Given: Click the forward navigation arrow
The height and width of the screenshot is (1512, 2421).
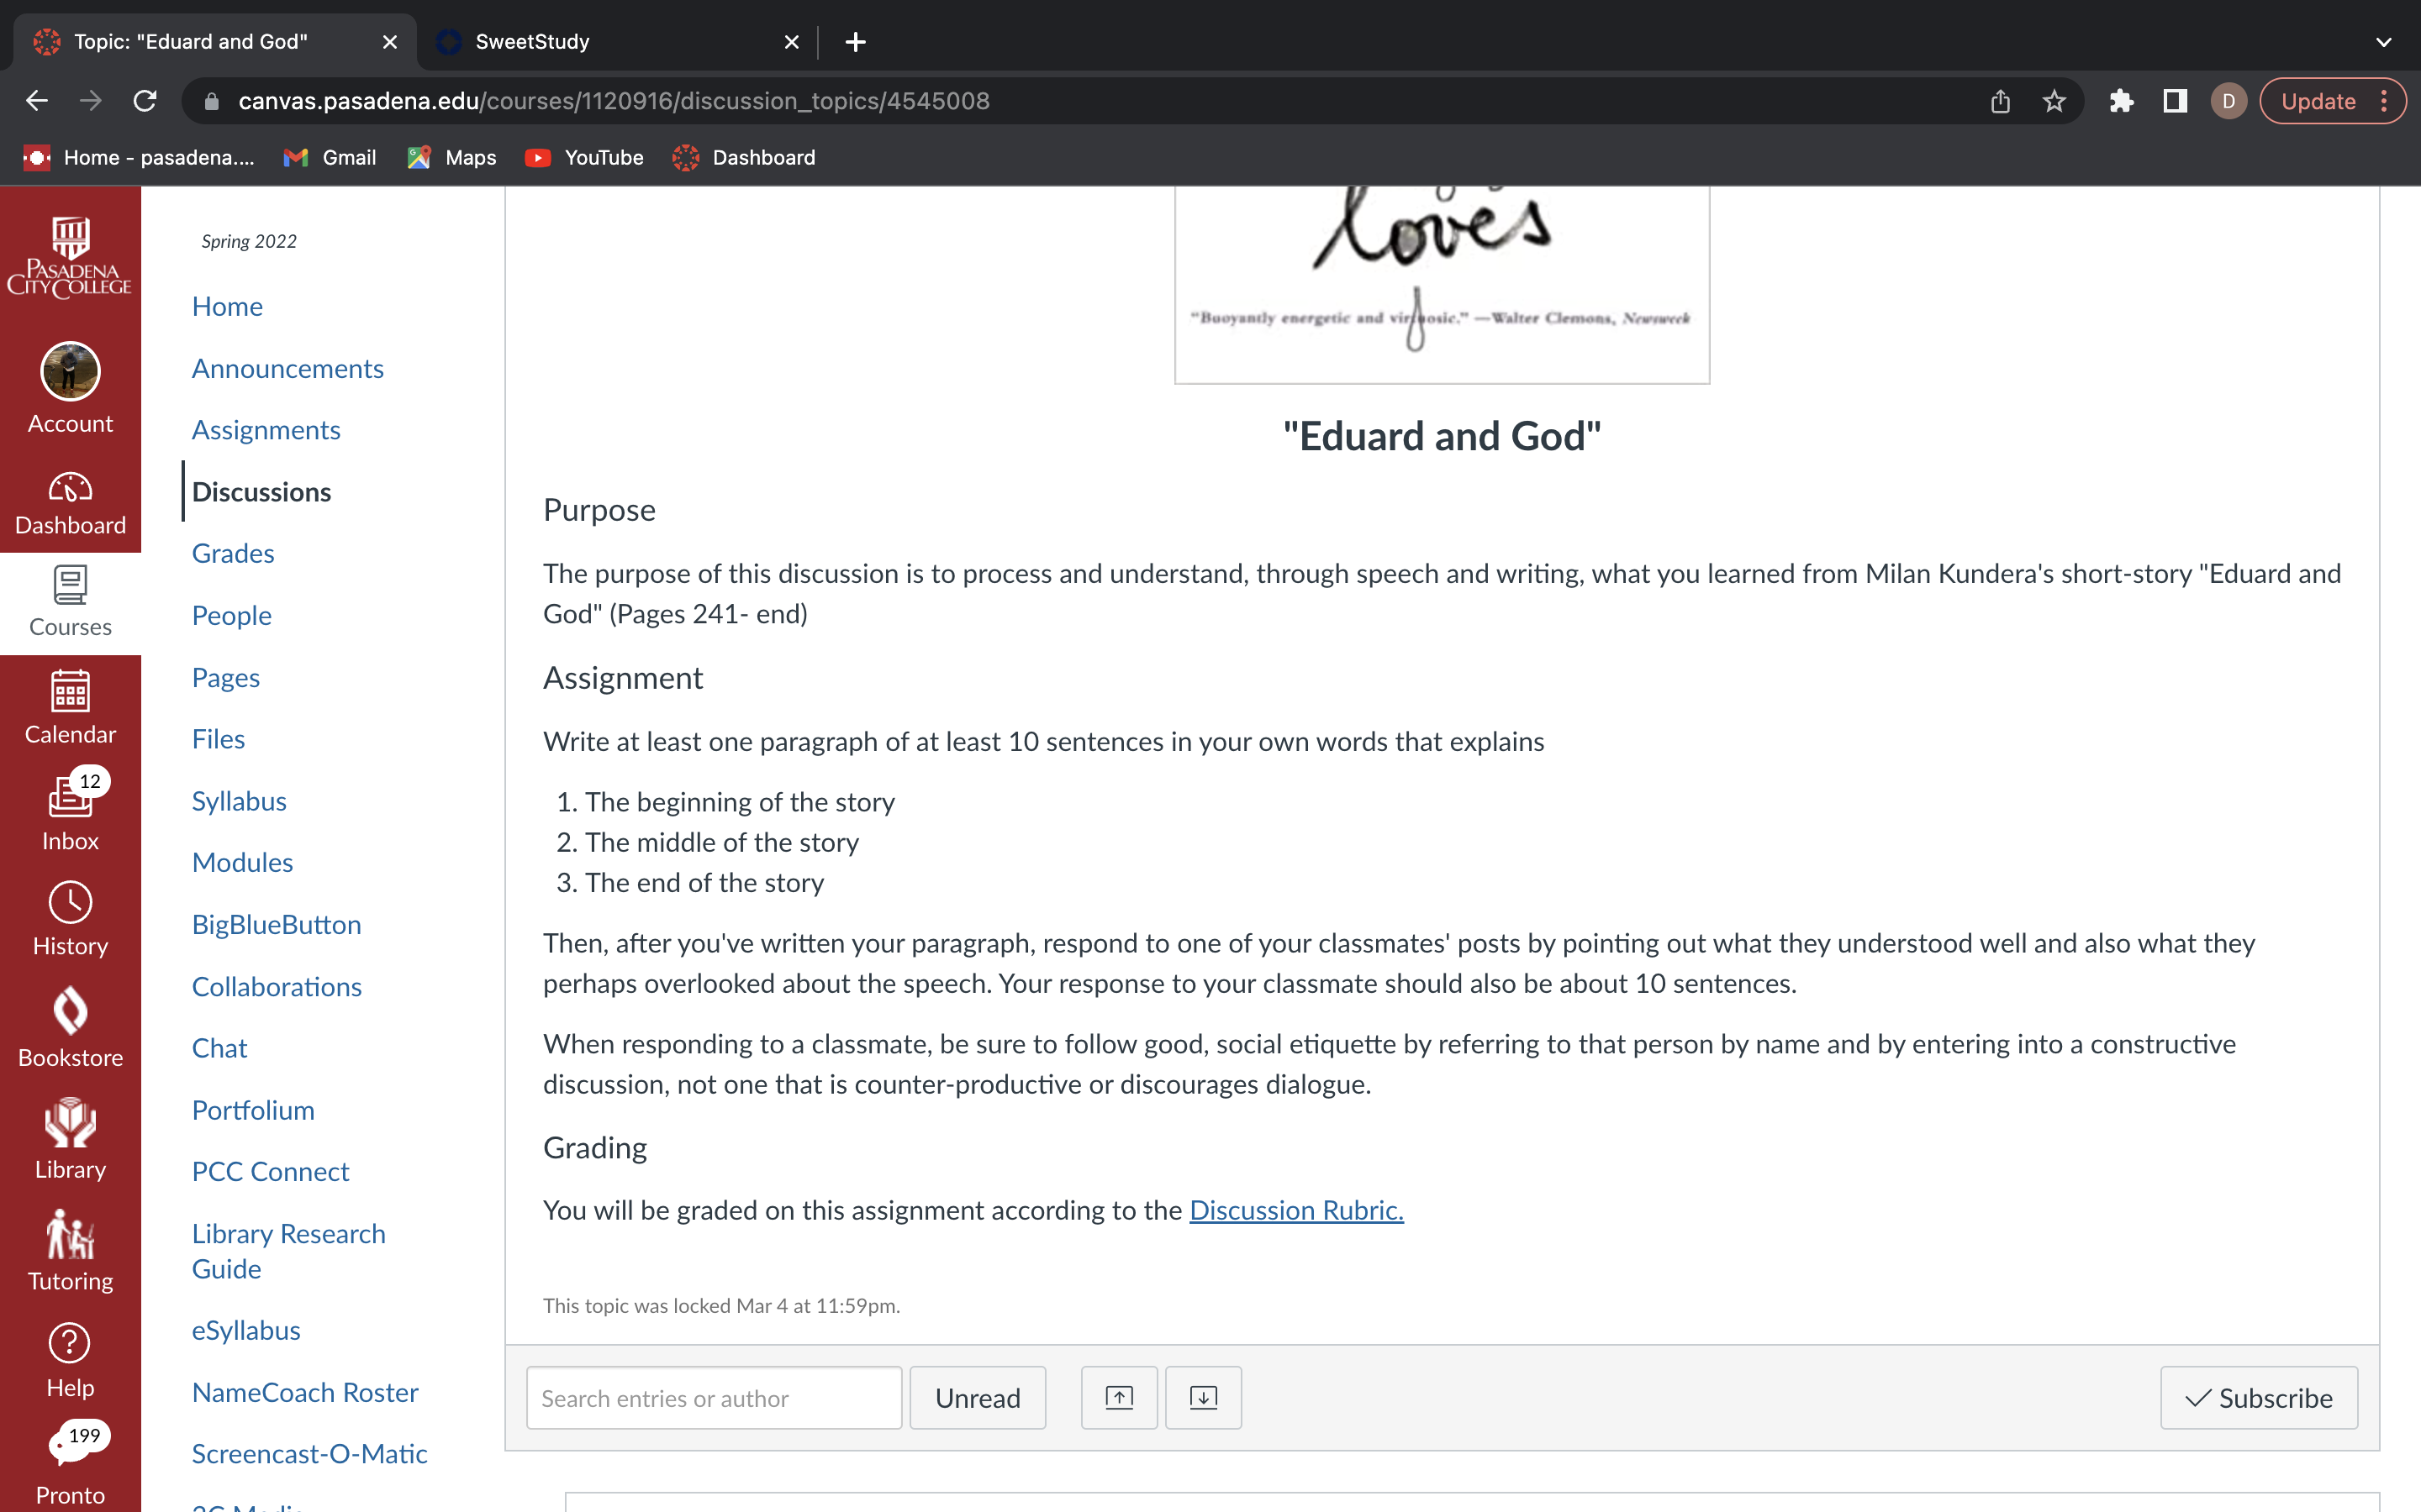Looking at the screenshot, I should point(91,101).
